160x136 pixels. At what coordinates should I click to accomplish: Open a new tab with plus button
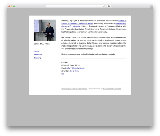(x=152, y=7)
